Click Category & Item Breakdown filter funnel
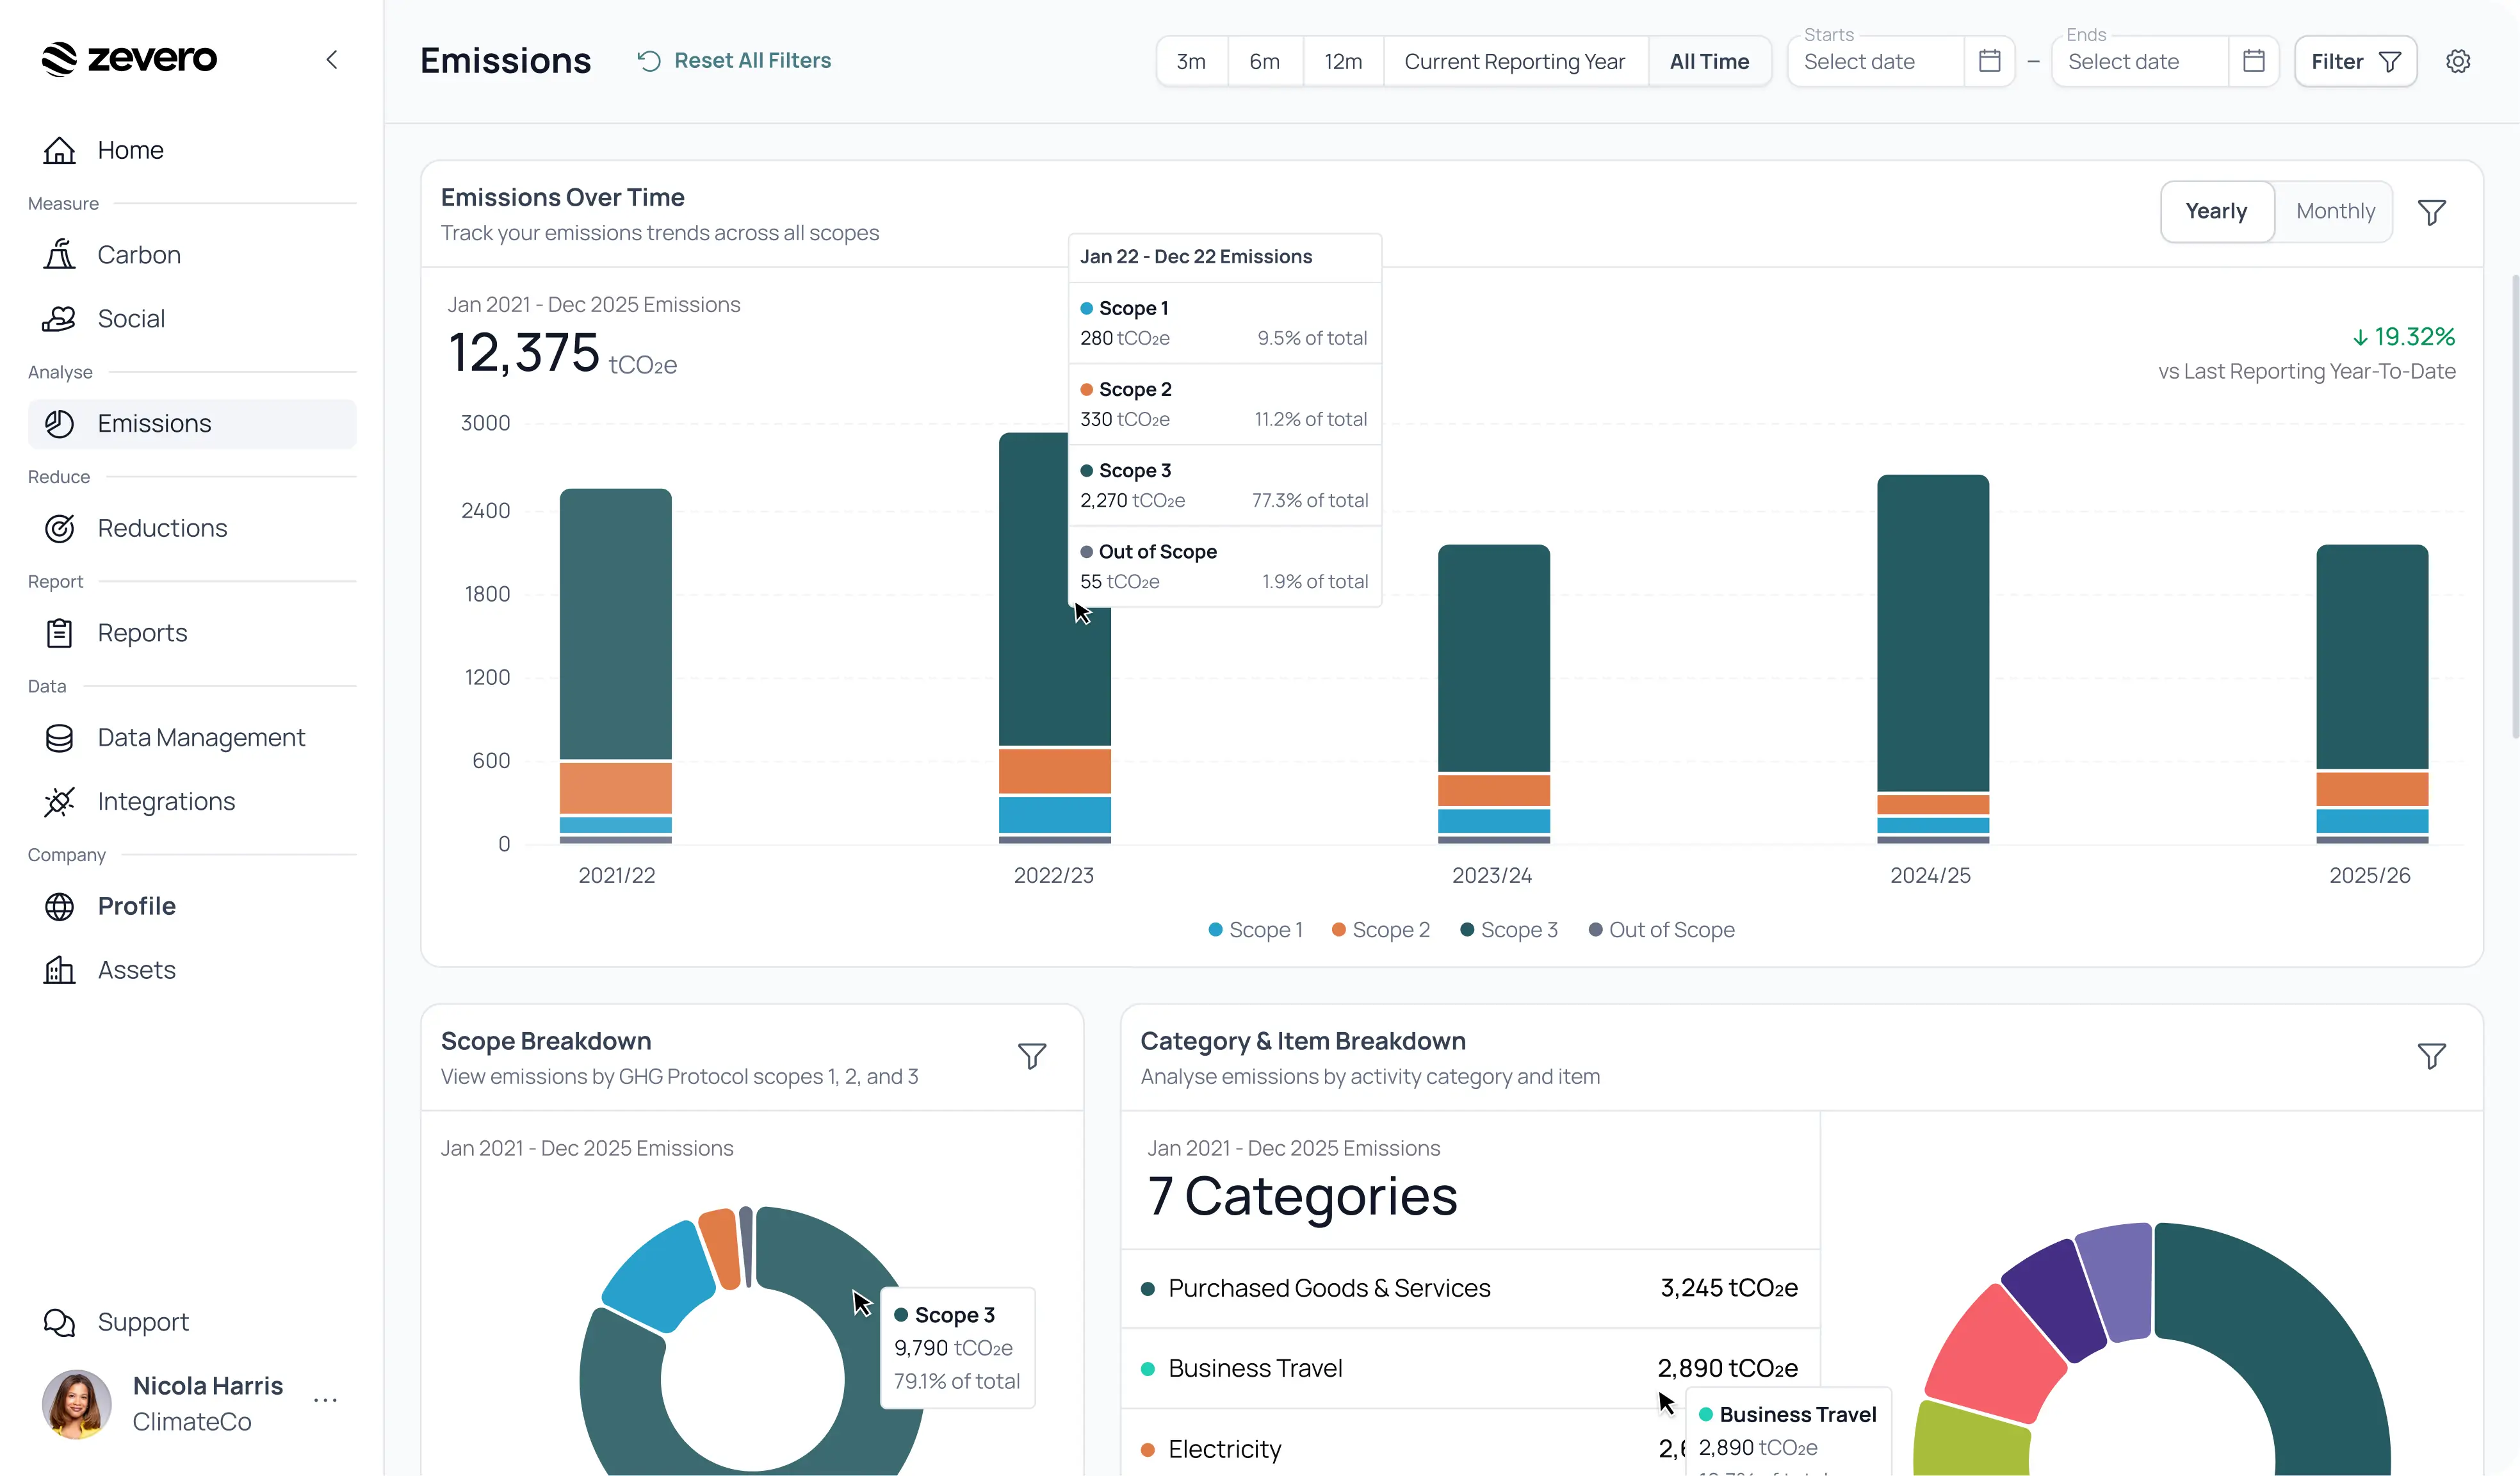The height and width of the screenshot is (1476, 2520). [x=2431, y=1056]
